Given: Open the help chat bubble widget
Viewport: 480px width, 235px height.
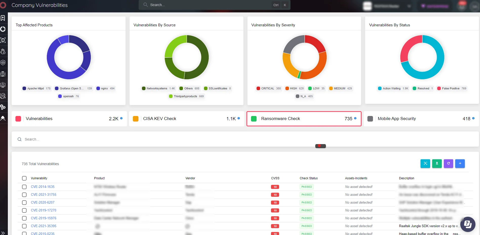Looking at the screenshot, I should point(468,224).
